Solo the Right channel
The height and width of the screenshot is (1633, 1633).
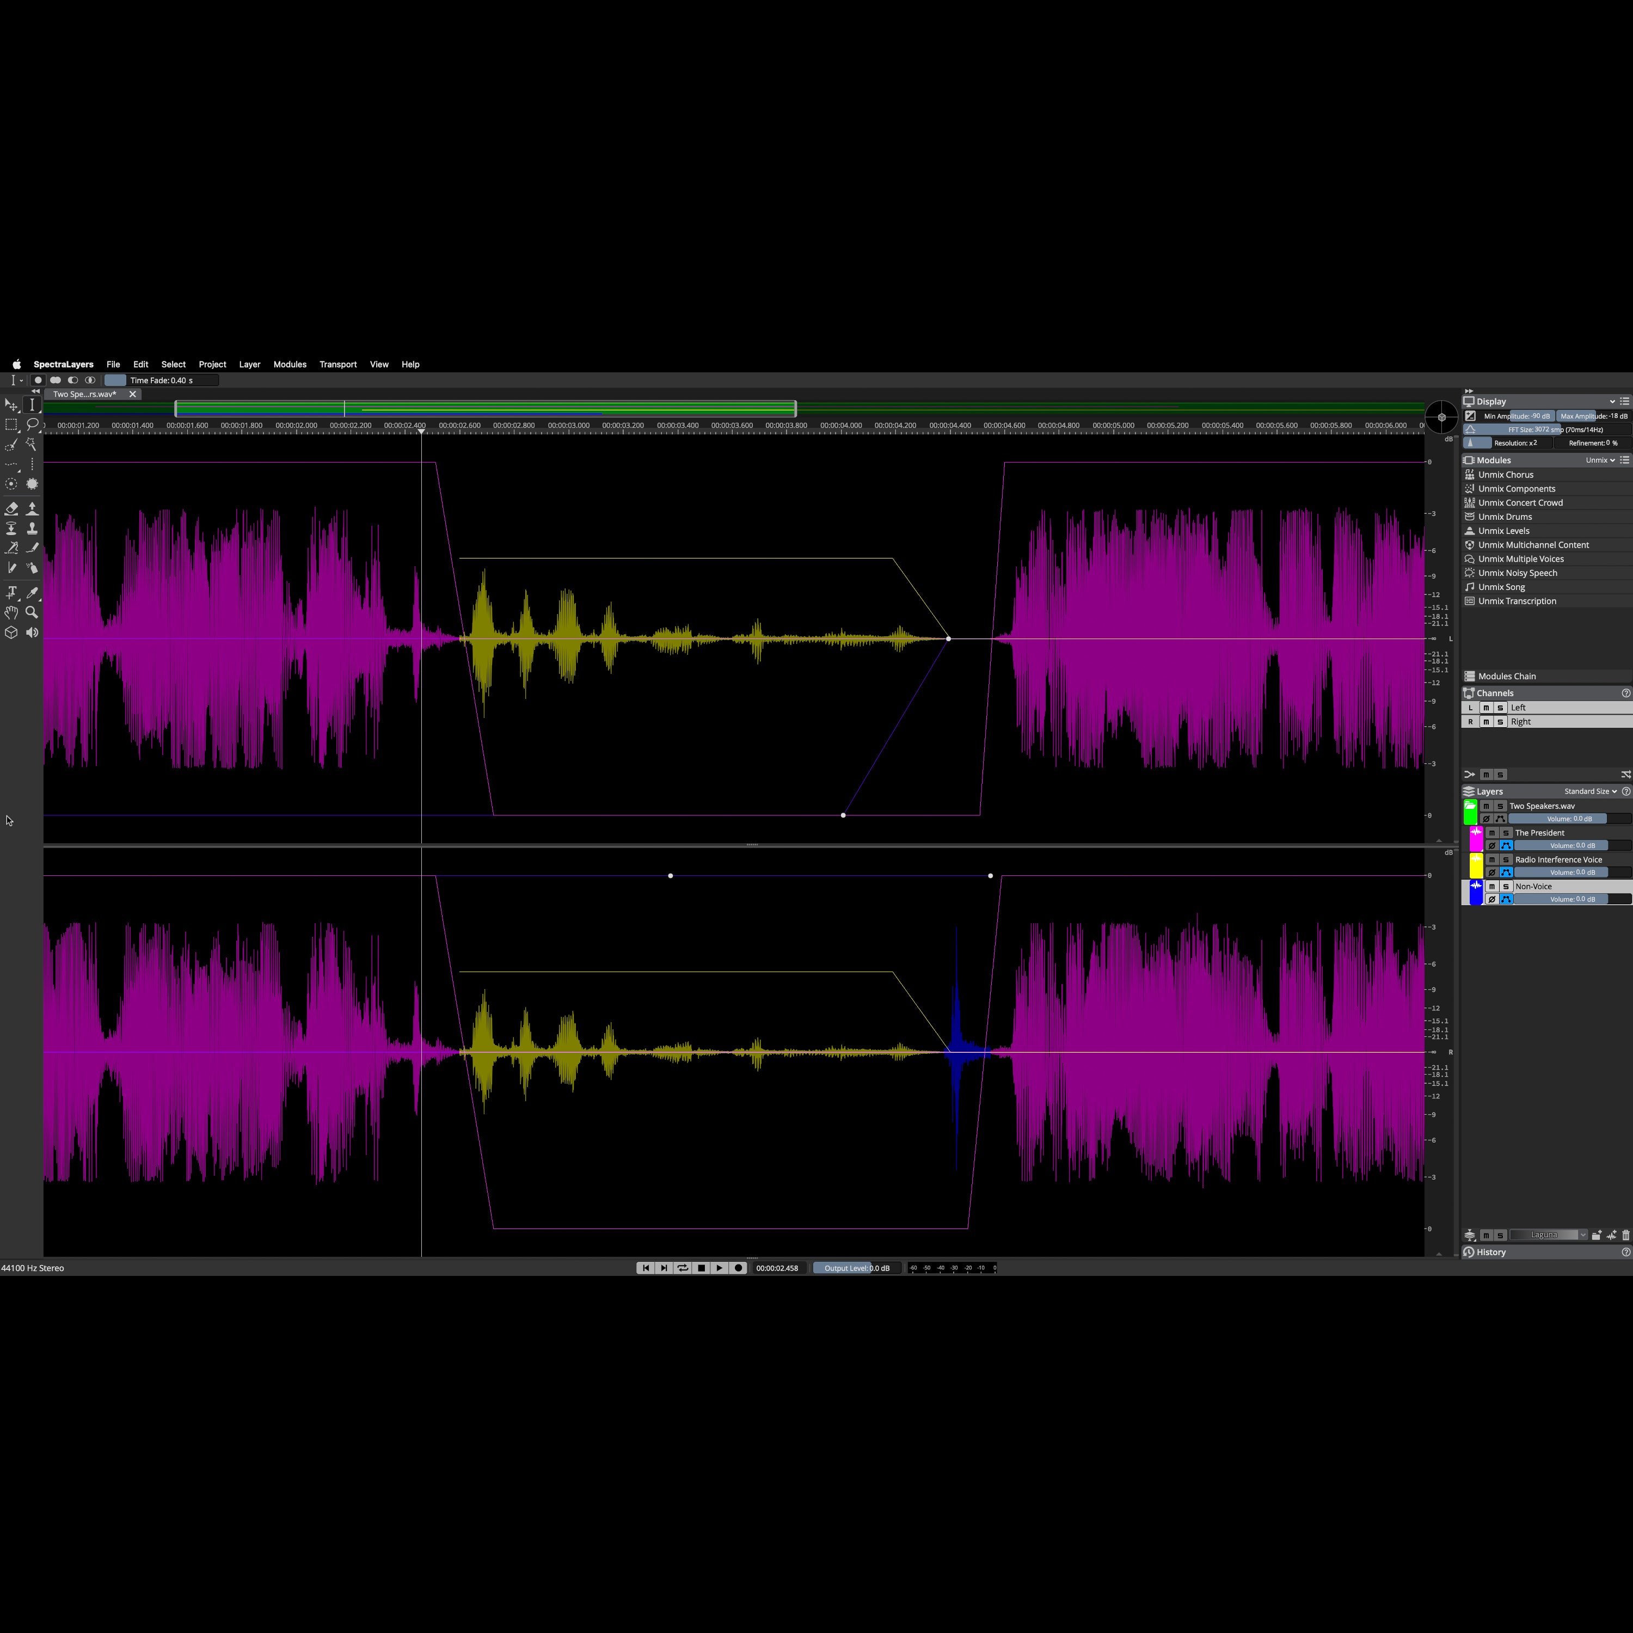(1500, 722)
